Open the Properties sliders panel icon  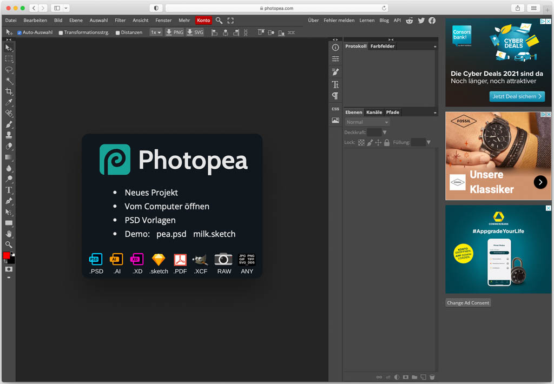tap(335, 59)
